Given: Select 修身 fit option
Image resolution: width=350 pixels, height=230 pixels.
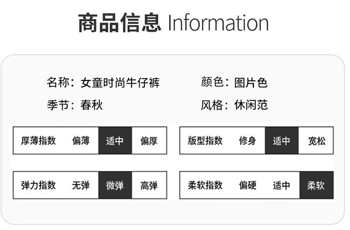Looking at the screenshot, I should coord(247,140).
